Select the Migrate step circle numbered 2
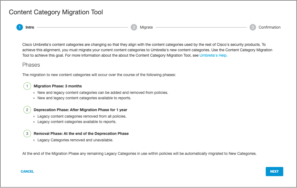Image resolution: width=297 pixels, height=188 pixels. (134, 27)
